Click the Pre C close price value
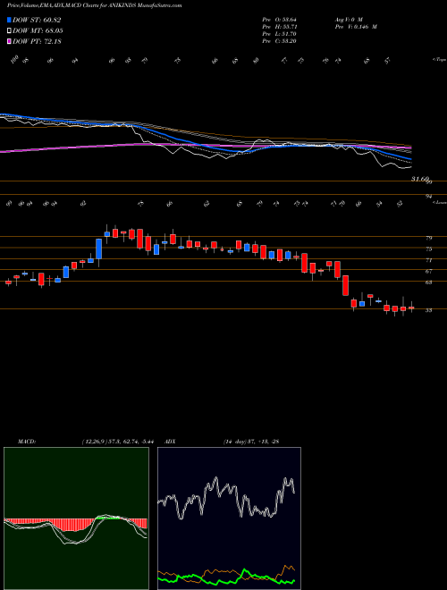447x590 pixels. [280, 41]
